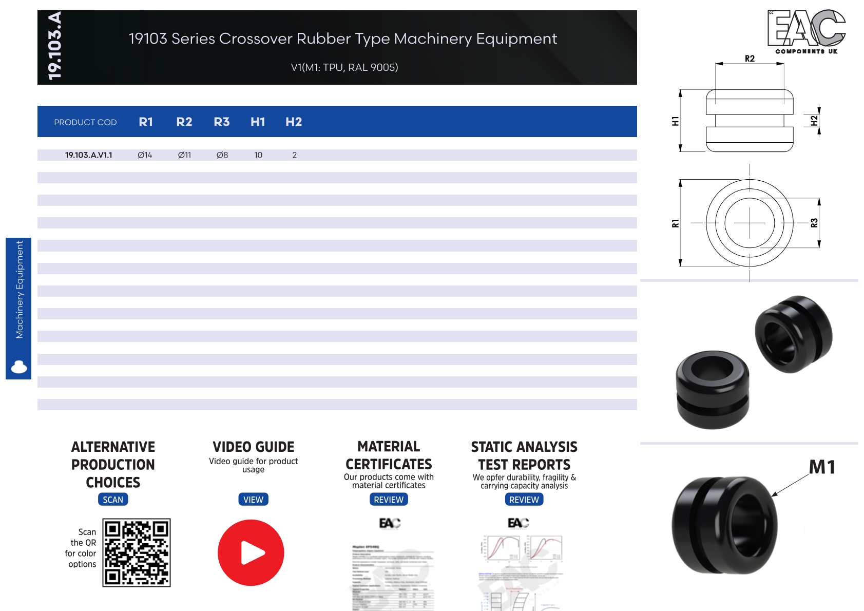
Task: Click the white product icon in side tab
Action: click(x=19, y=367)
